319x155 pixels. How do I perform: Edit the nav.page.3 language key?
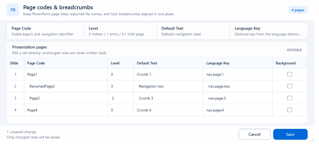click(238, 98)
